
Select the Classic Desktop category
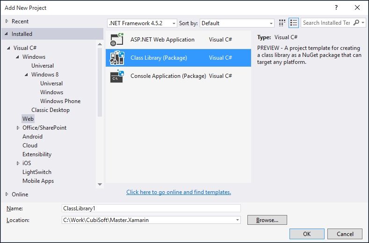(51, 110)
